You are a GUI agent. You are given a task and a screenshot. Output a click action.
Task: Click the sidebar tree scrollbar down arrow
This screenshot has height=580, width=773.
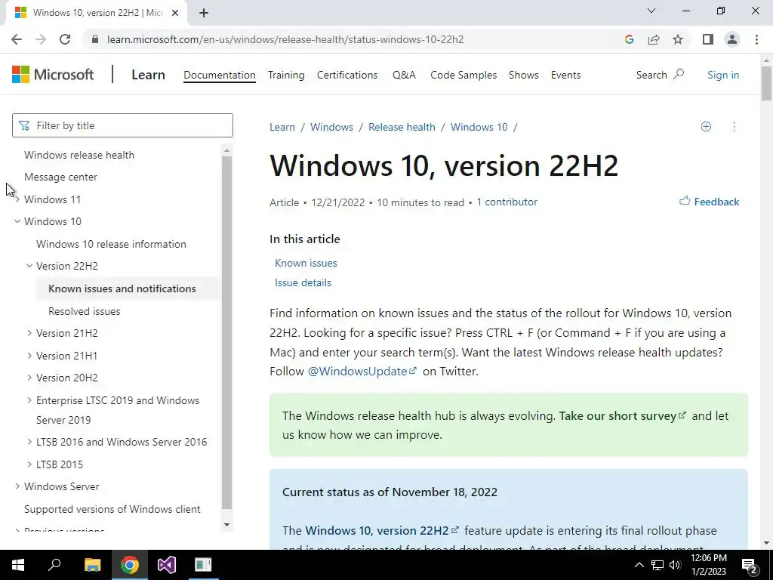coord(226,525)
